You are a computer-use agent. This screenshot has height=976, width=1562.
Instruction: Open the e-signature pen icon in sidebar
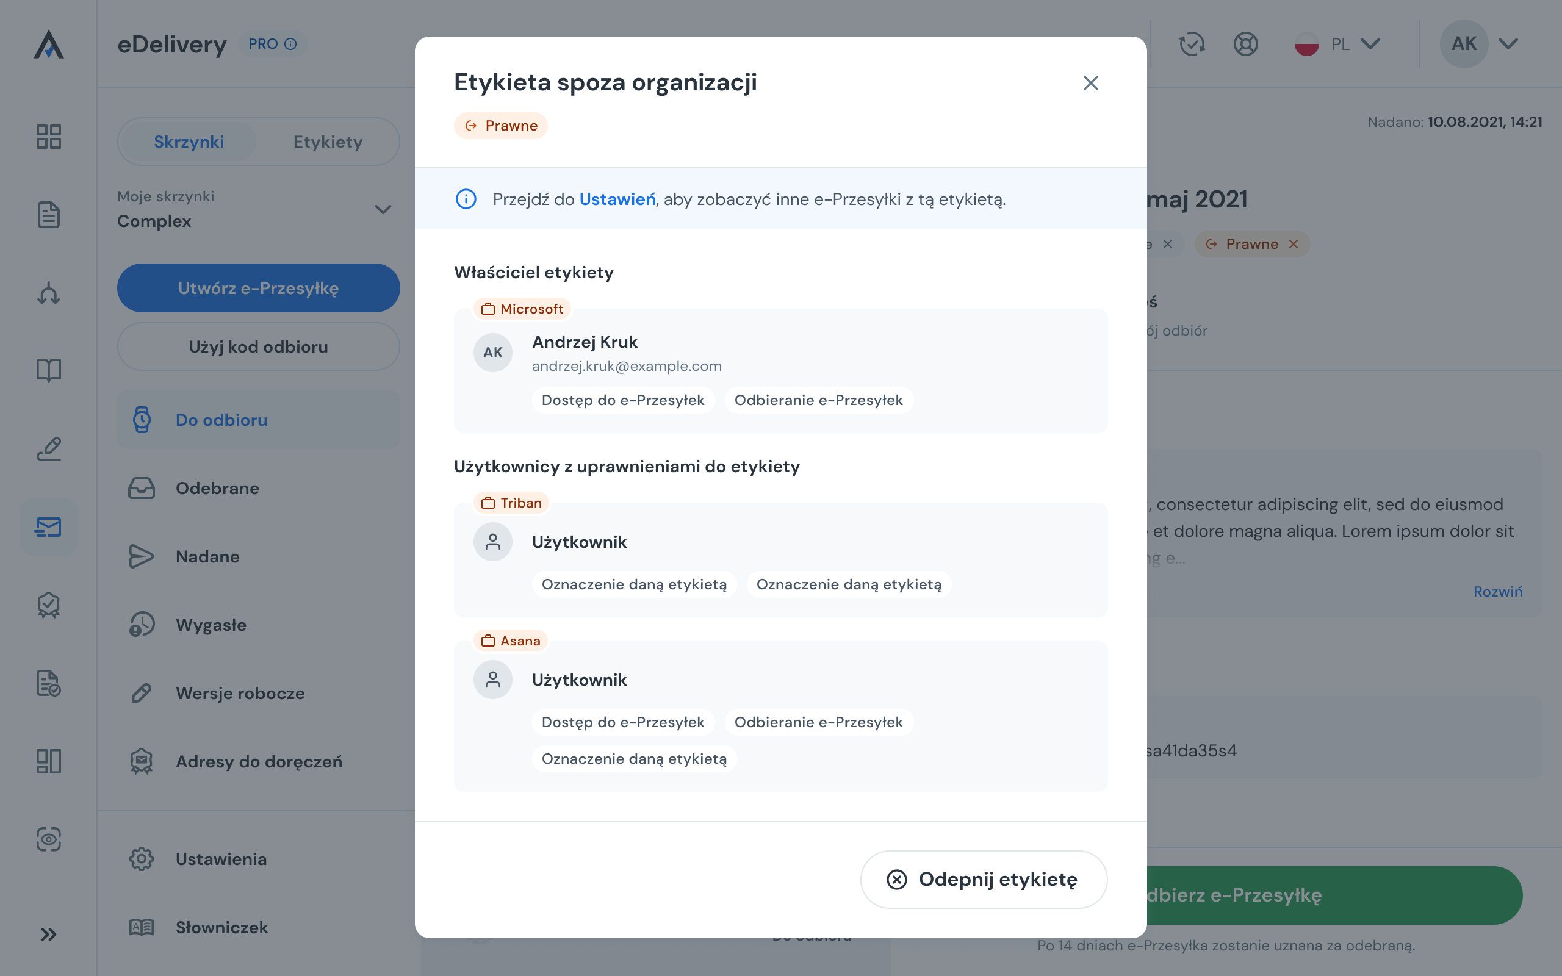48,450
